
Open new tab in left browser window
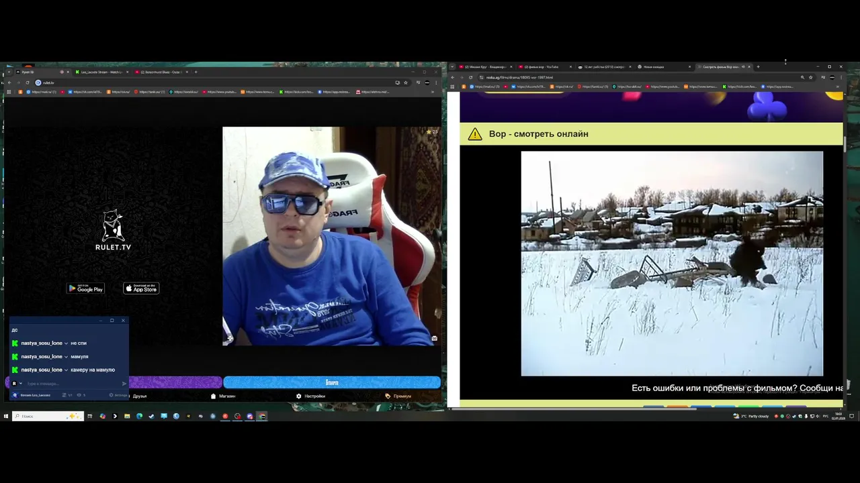coord(196,72)
